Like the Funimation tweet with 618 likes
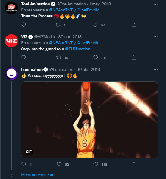This screenshot has height=179, width=166. [96, 164]
